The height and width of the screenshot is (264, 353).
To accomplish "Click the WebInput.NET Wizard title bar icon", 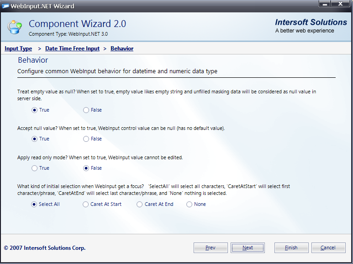I will [x=6, y=6].
